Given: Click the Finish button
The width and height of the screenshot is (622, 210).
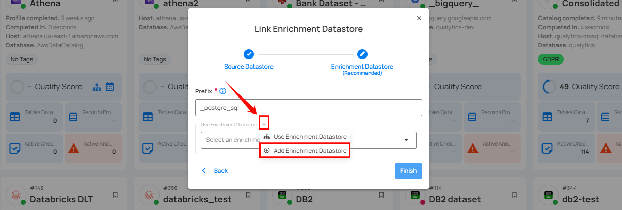Looking at the screenshot, I should [x=408, y=171].
